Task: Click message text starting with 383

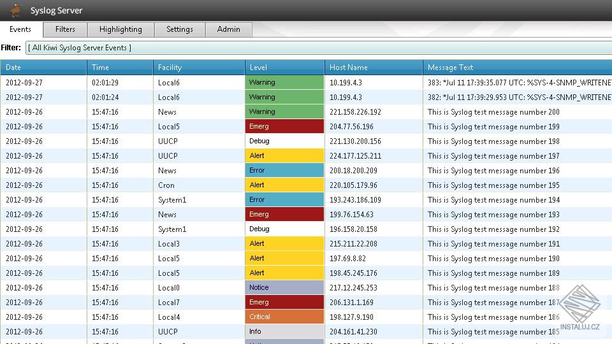Action: coord(520,83)
